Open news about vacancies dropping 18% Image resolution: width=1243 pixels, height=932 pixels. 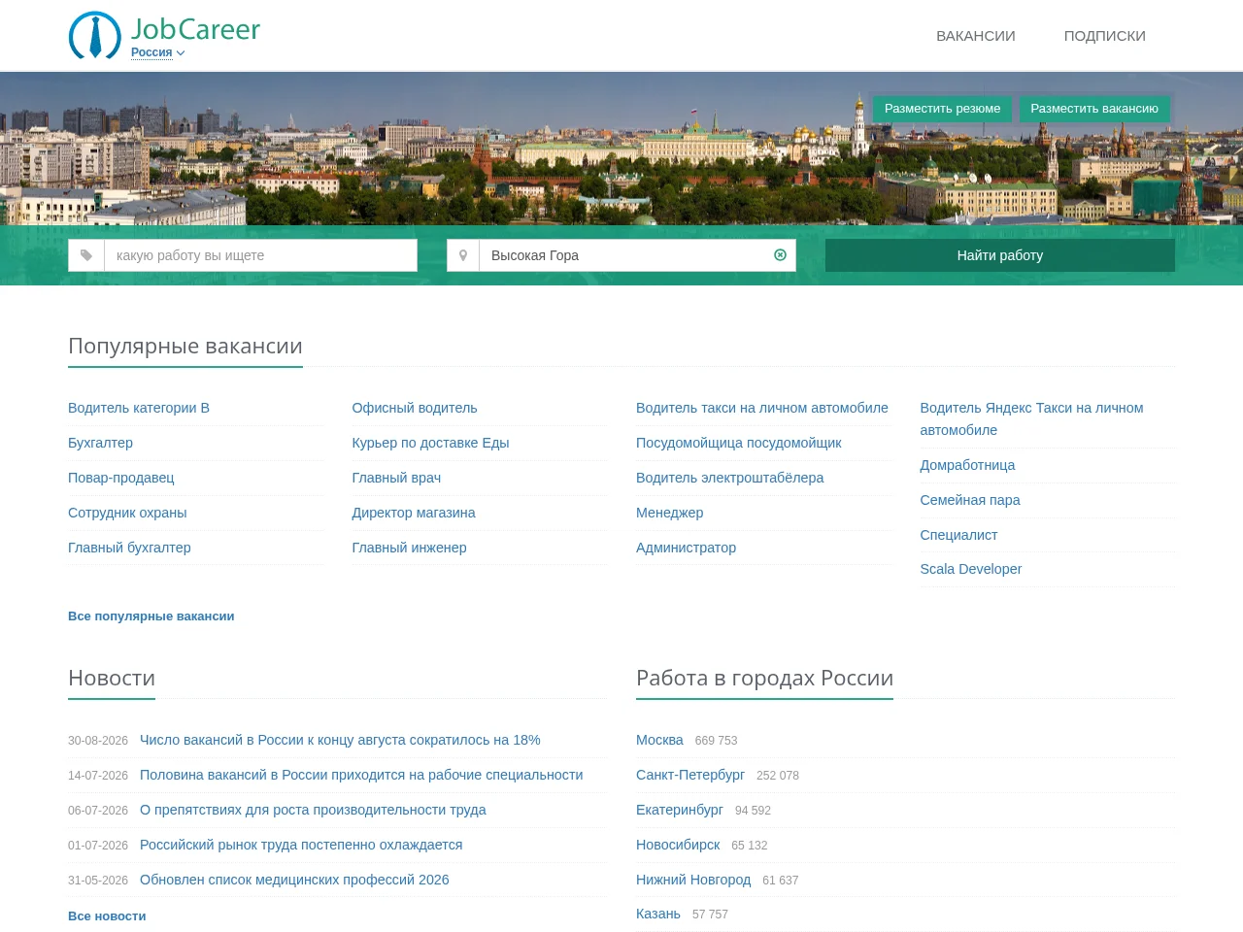point(340,740)
